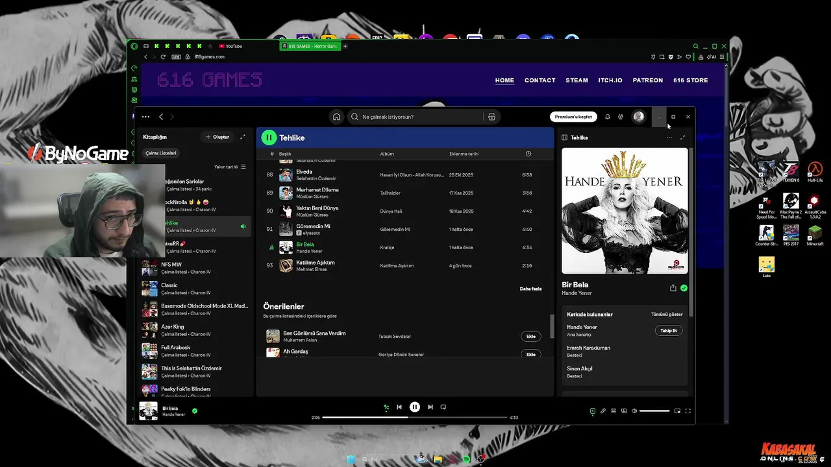The image size is (831, 467).
Task: Select Yaktın Beni Dünya track
Action: (x=404, y=211)
